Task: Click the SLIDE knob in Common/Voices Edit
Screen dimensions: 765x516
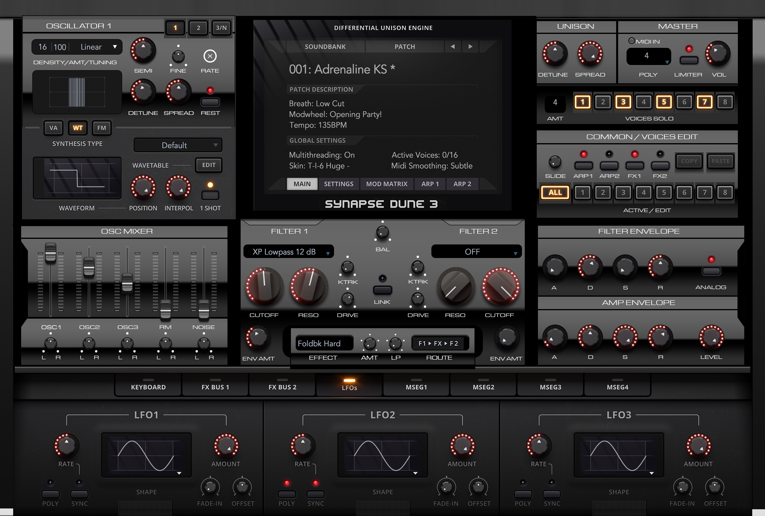Action: 555,162
